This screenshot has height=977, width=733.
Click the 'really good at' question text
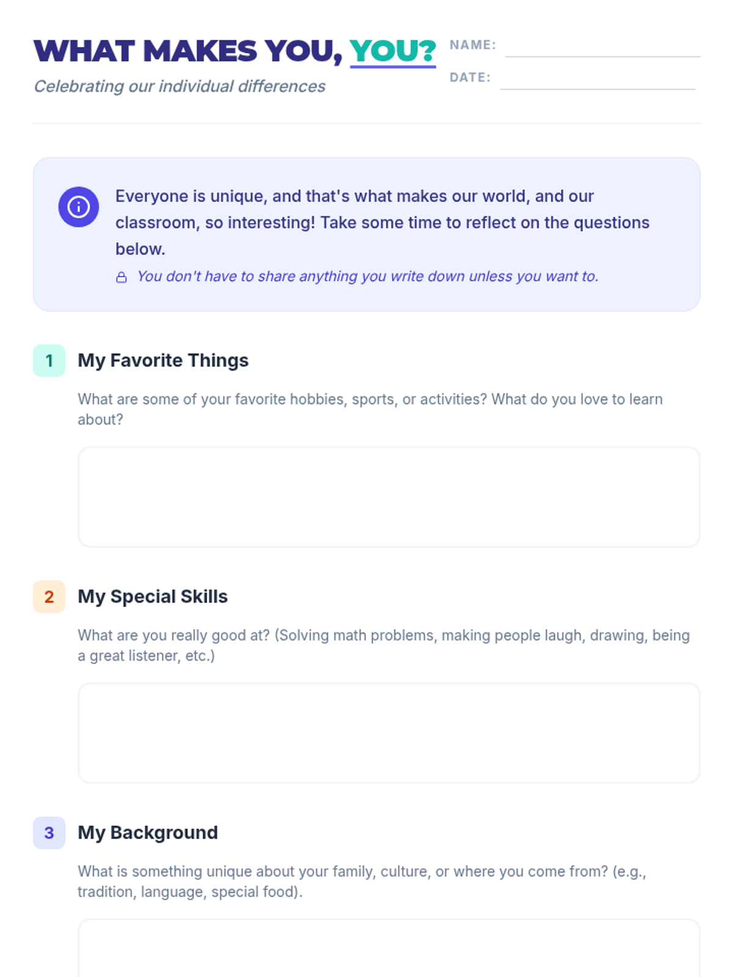coord(384,645)
